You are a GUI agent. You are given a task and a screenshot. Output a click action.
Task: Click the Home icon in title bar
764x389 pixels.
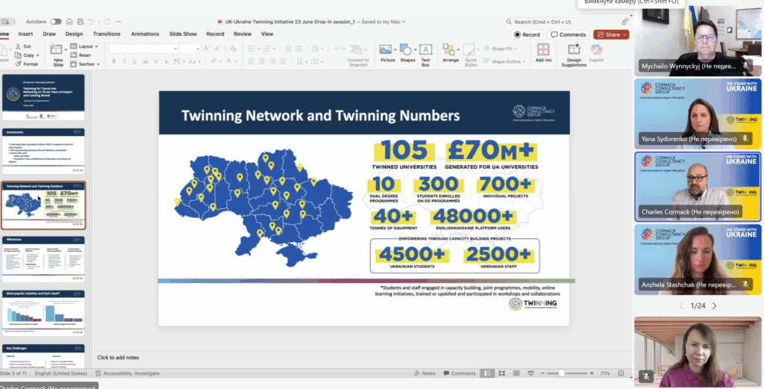[69, 22]
